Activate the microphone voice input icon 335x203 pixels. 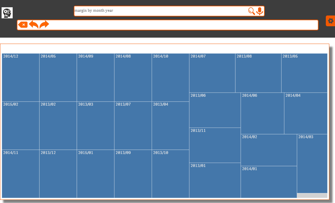tap(260, 11)
